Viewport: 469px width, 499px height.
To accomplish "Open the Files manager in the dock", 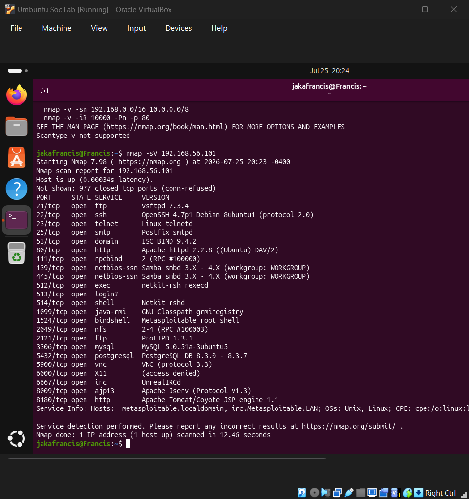I will coord(17,126).
